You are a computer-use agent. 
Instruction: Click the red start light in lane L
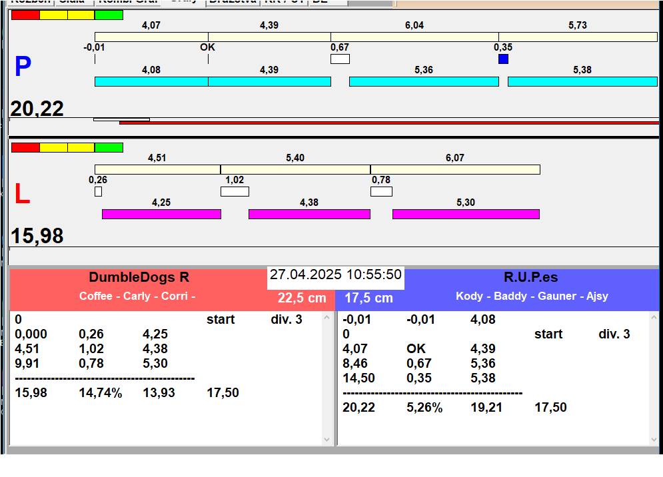25,147
